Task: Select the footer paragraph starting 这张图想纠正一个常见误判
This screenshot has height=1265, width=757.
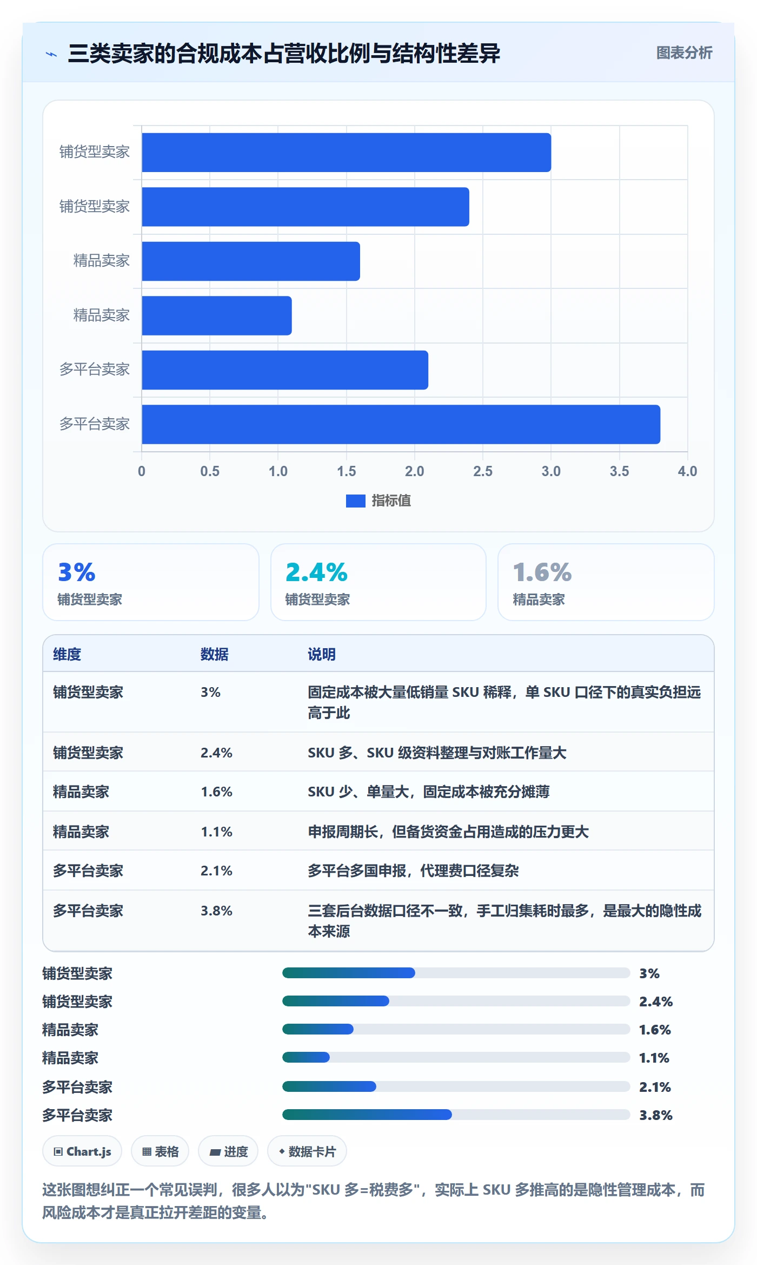Action: 374,1201
